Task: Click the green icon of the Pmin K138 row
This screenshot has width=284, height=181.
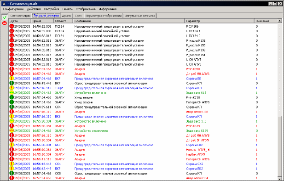Action: [12, 97]
